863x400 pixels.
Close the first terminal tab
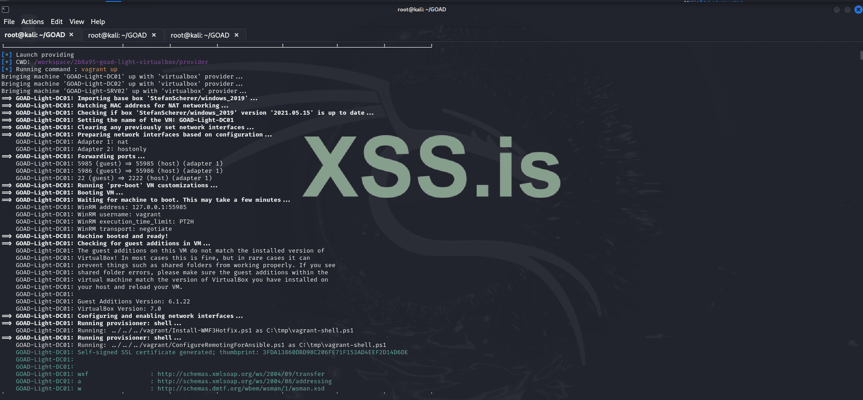pyautogui.click(x=71, y=34)
